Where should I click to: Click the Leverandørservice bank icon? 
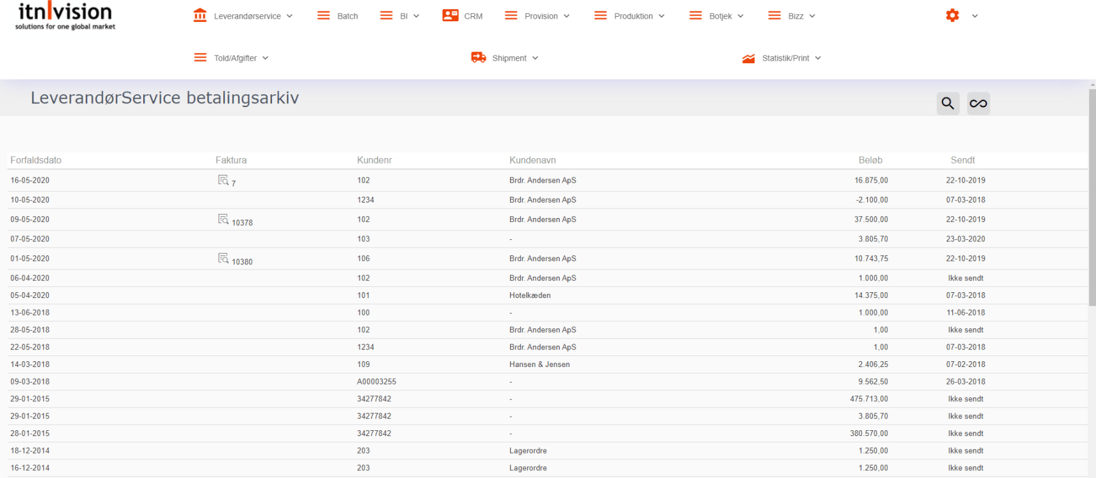tap(200, 15)
